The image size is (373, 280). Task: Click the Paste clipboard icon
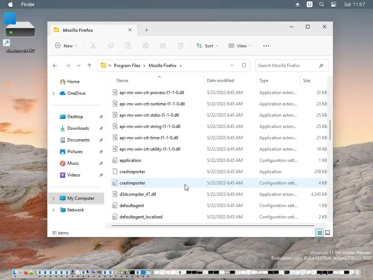128,46
